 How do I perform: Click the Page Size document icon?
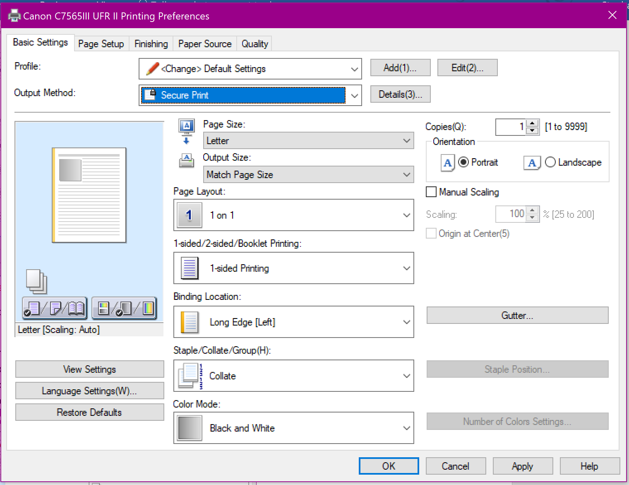pos(186,132)
